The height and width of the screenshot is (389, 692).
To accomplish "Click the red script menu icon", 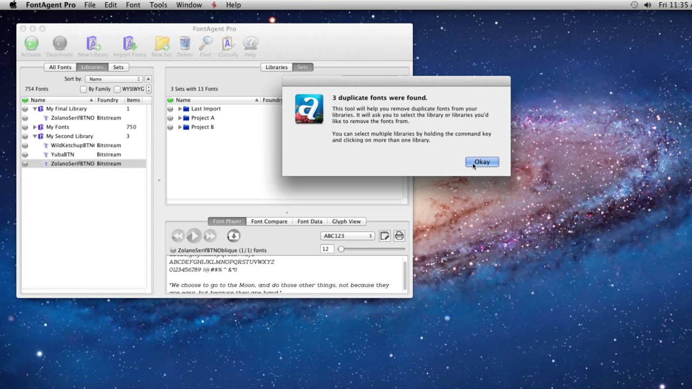I will [214, 5].
